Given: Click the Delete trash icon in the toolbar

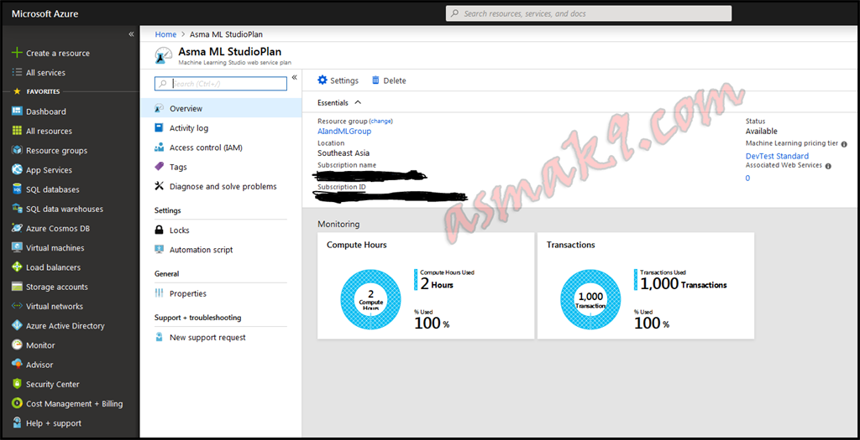Looking at the screenshot, I should (375, 80).
